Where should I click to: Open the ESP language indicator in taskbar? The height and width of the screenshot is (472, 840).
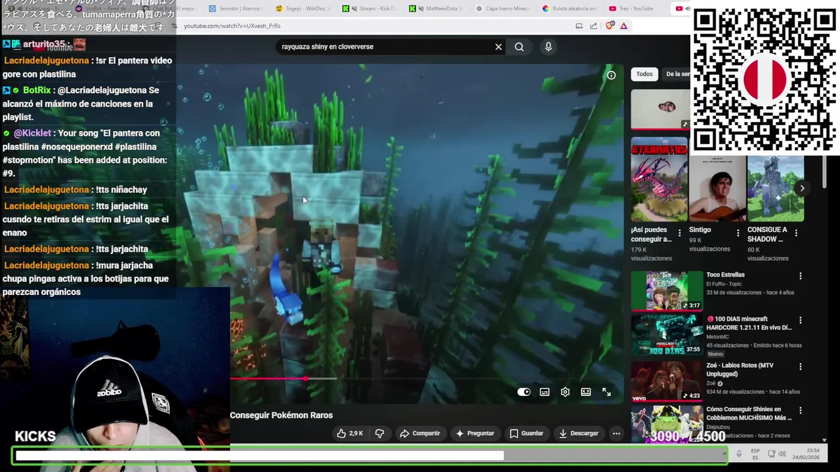click(755, 454)
